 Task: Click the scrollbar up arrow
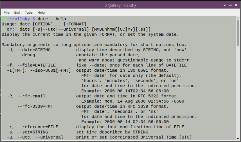click(x=238, y=18)
